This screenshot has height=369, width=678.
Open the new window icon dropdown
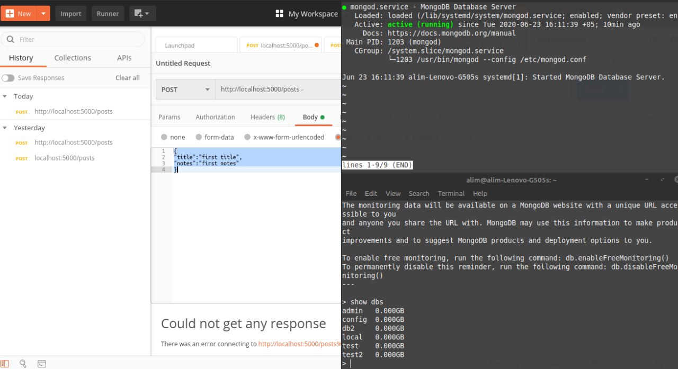click(141, 13)
